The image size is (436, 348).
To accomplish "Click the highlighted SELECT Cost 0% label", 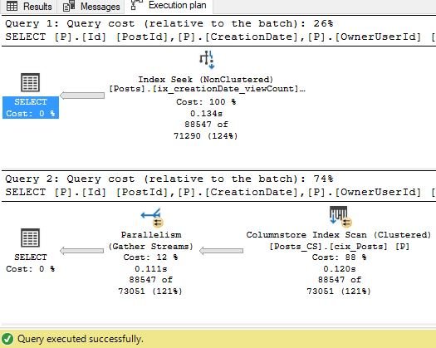I will pos(31,108).
